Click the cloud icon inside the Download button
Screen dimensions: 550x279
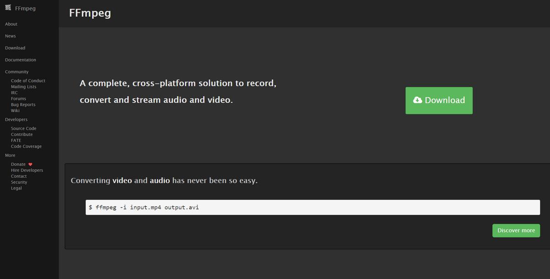tap(418, 100)
